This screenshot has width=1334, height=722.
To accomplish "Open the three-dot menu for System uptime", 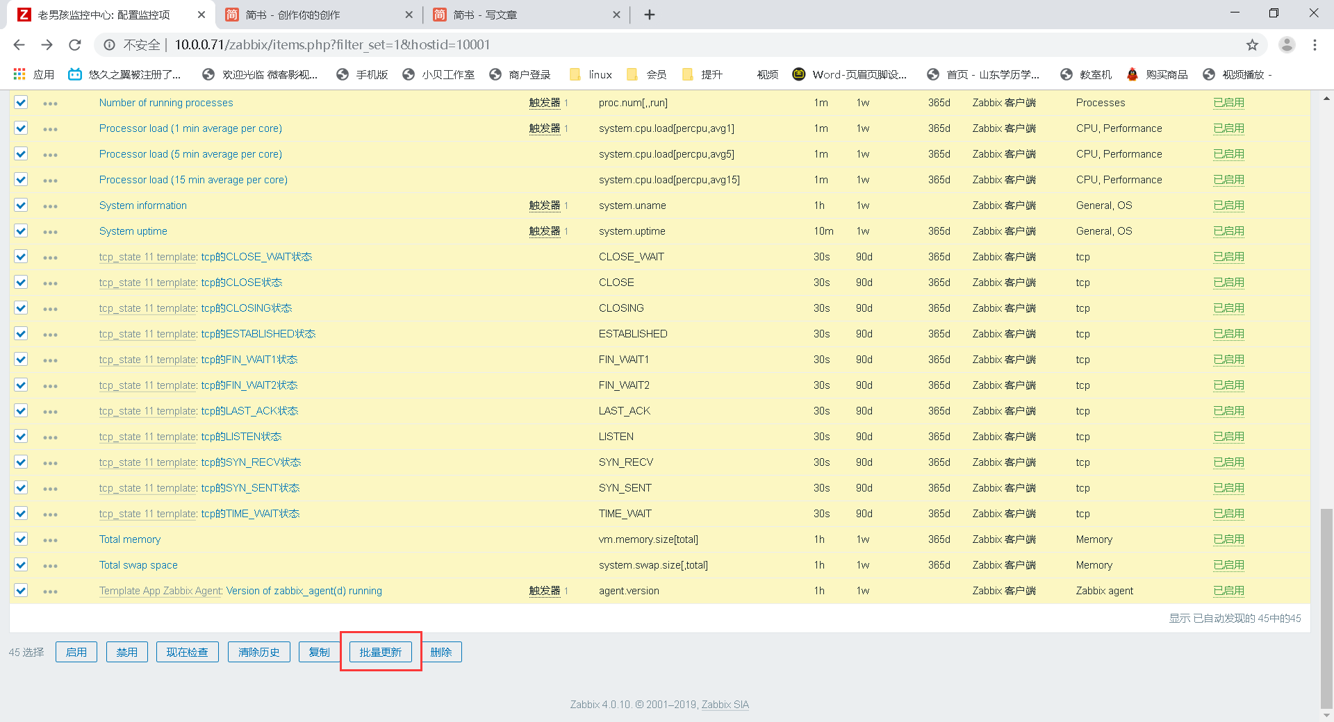I will point(50,232).
